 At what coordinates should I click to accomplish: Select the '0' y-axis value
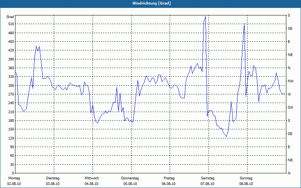(13, 173)
